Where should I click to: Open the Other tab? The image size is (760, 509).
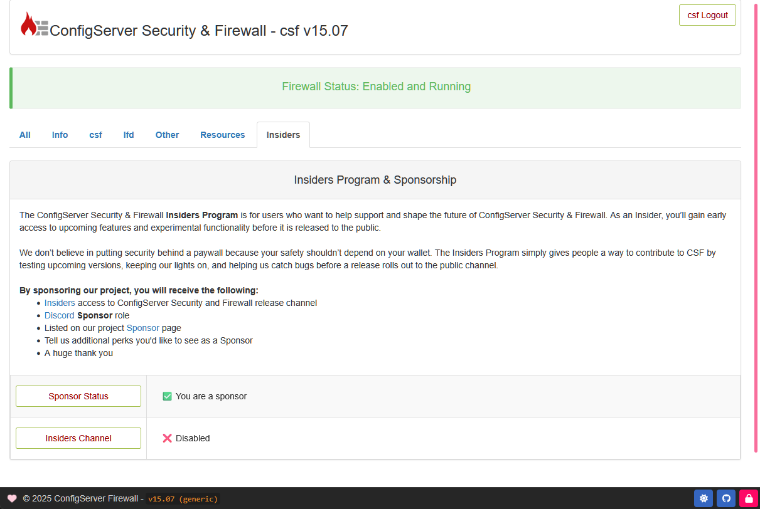pyautogui.click(x=168, y=135)
